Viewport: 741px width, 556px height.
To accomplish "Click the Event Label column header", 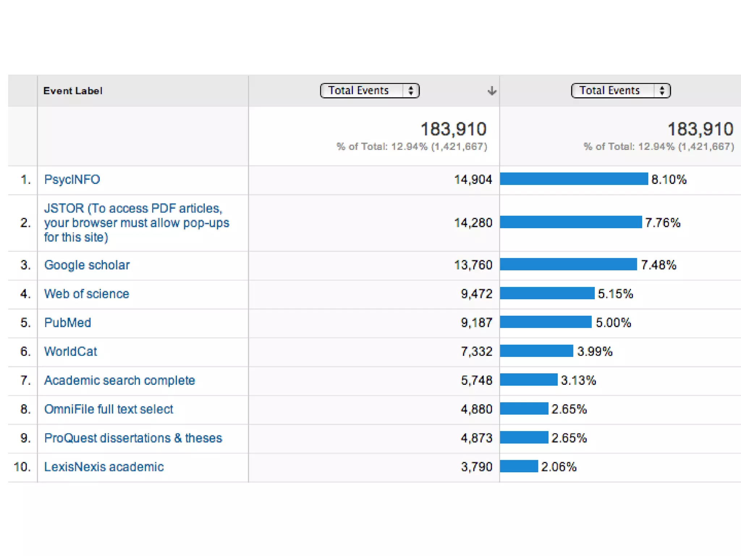I will pos(73,91).
